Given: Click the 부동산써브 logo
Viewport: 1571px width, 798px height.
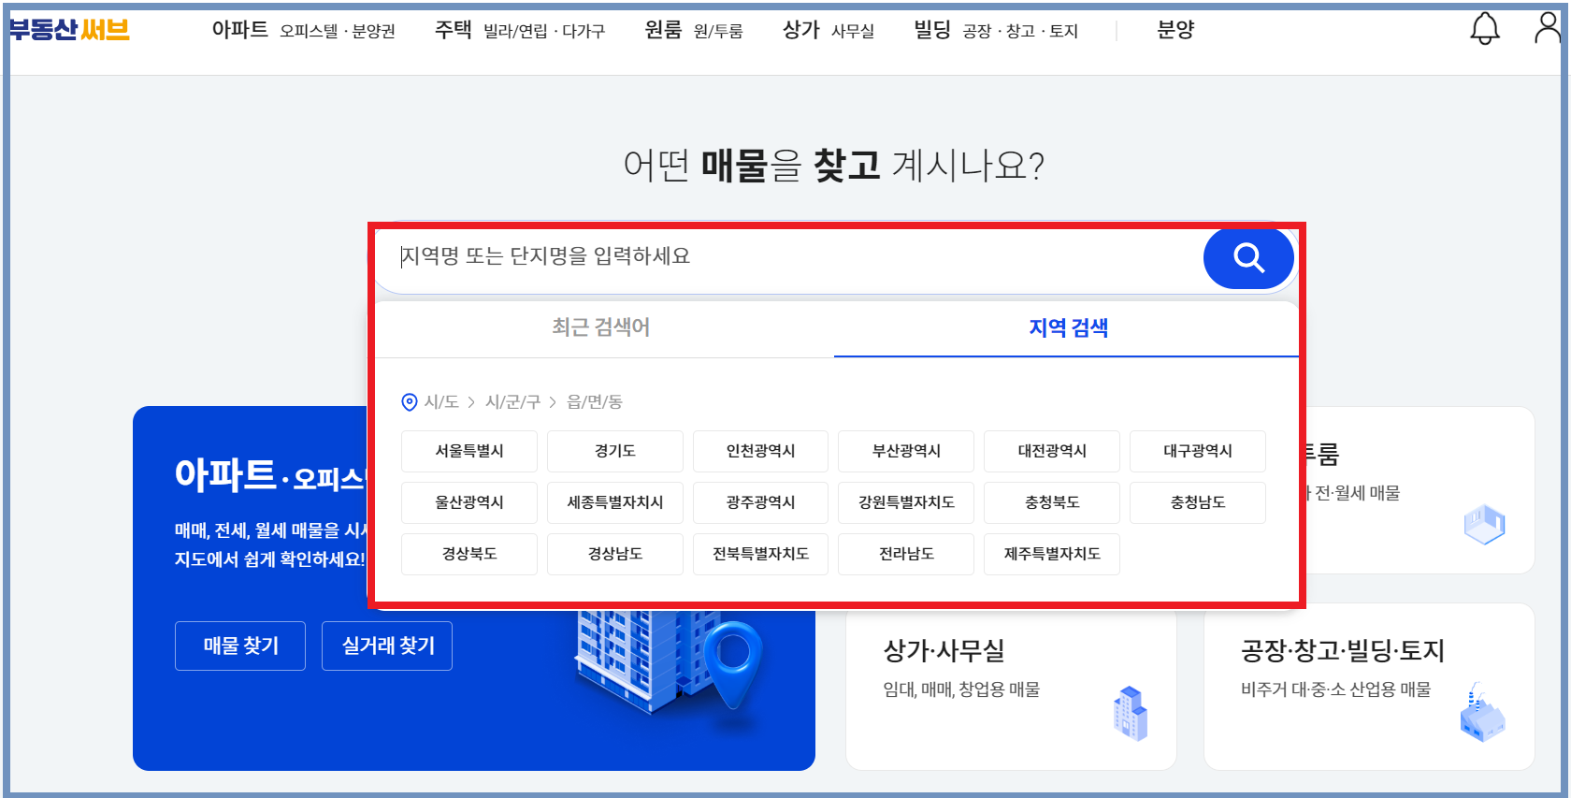Looking at the screenshot, I should click(69, 30).
